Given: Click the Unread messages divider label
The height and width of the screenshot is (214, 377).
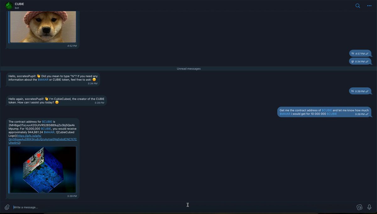Looking at the screenshot, I should (188, 69).
